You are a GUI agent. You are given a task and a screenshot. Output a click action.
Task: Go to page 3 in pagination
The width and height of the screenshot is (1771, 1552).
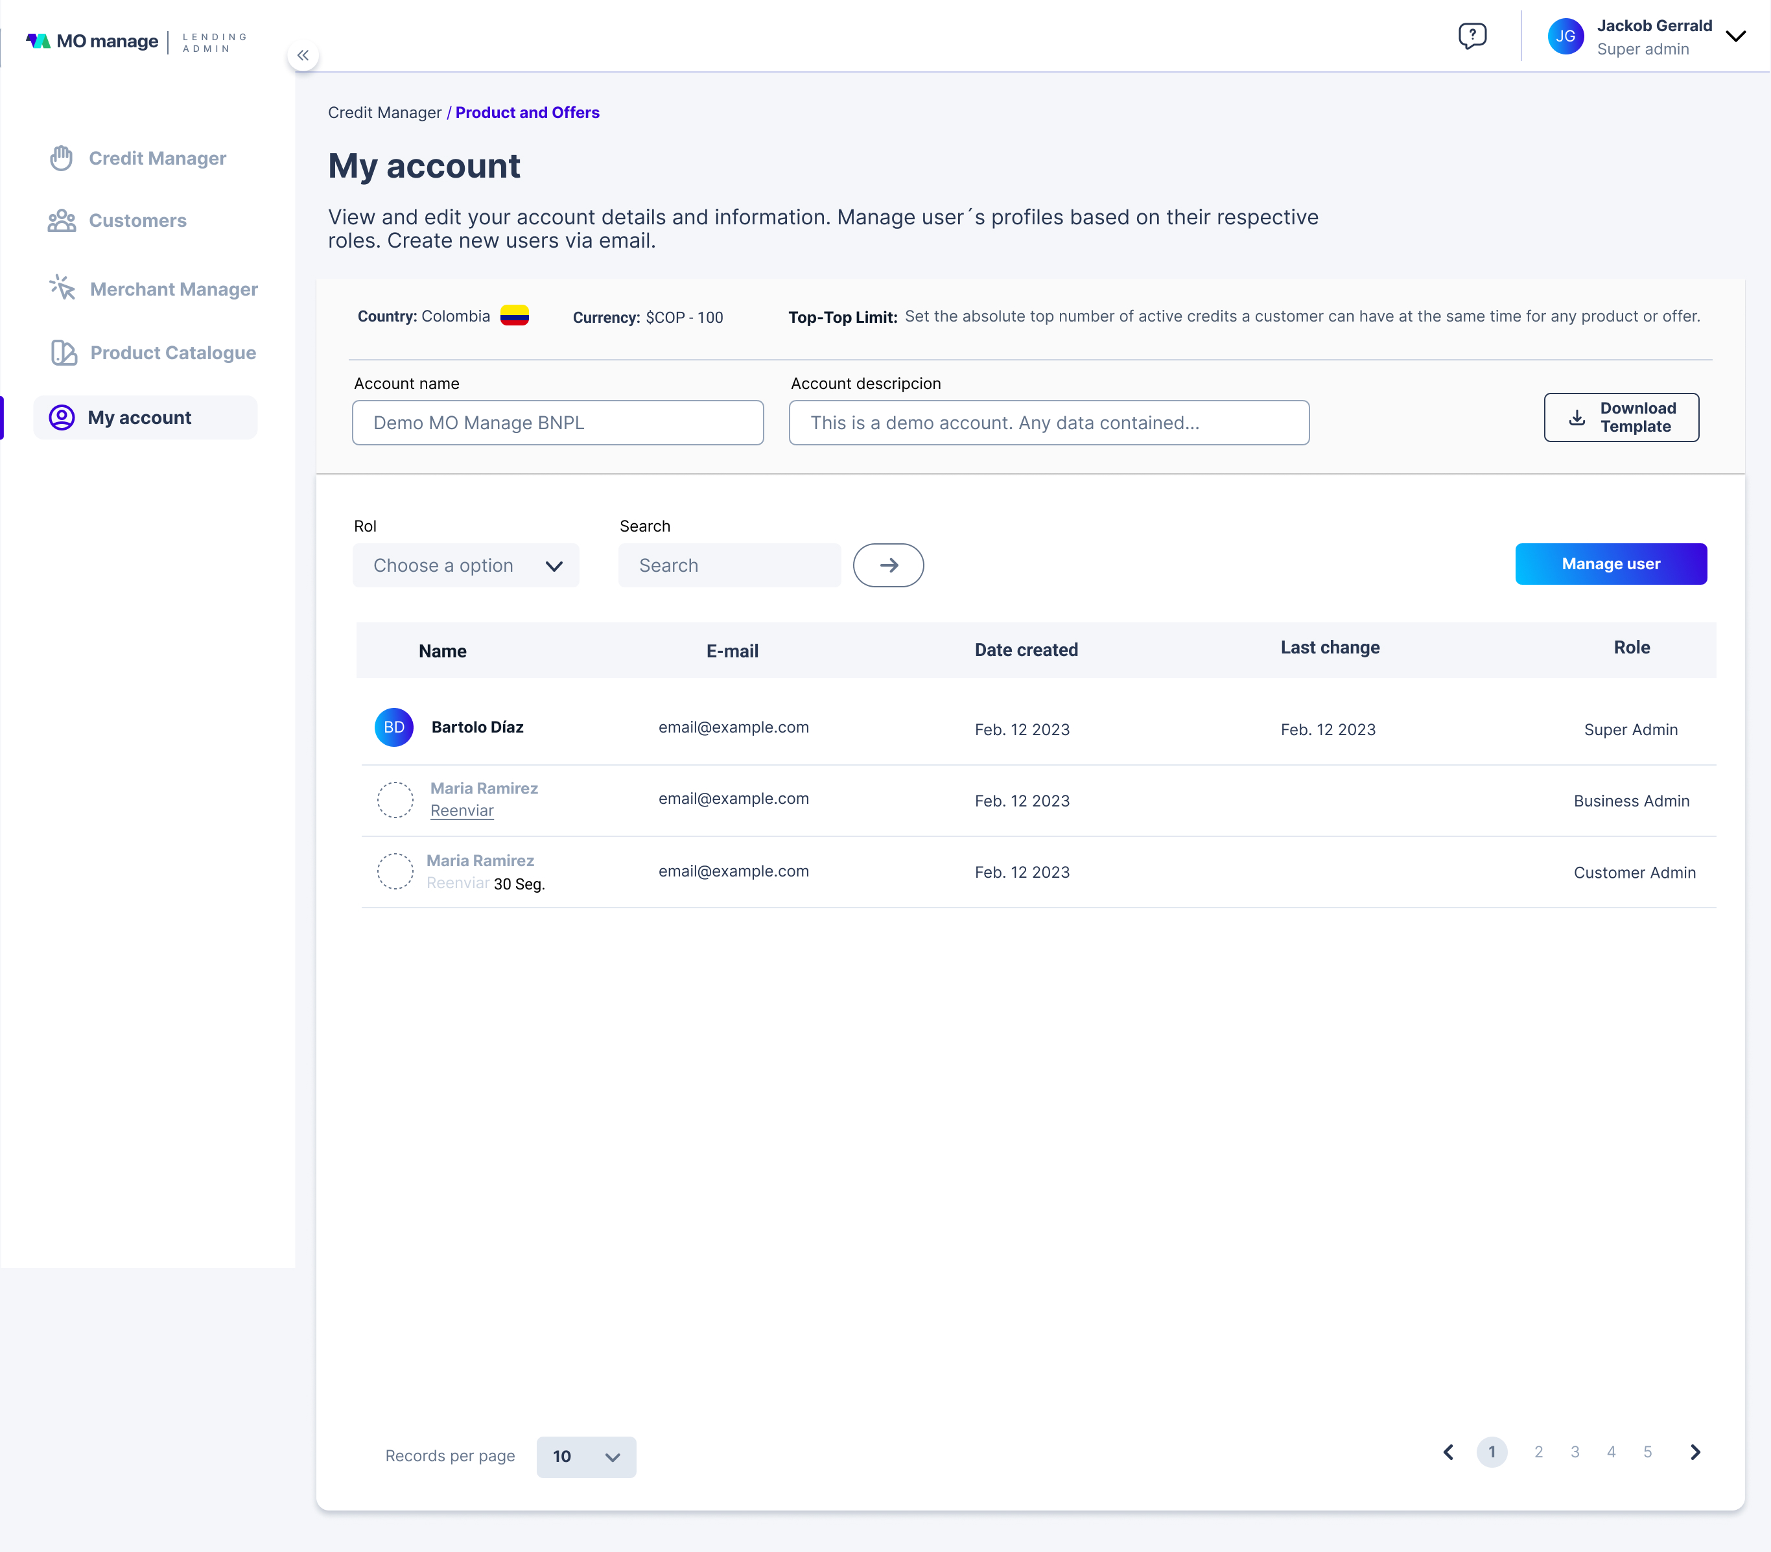(x=1575, y=1452)
